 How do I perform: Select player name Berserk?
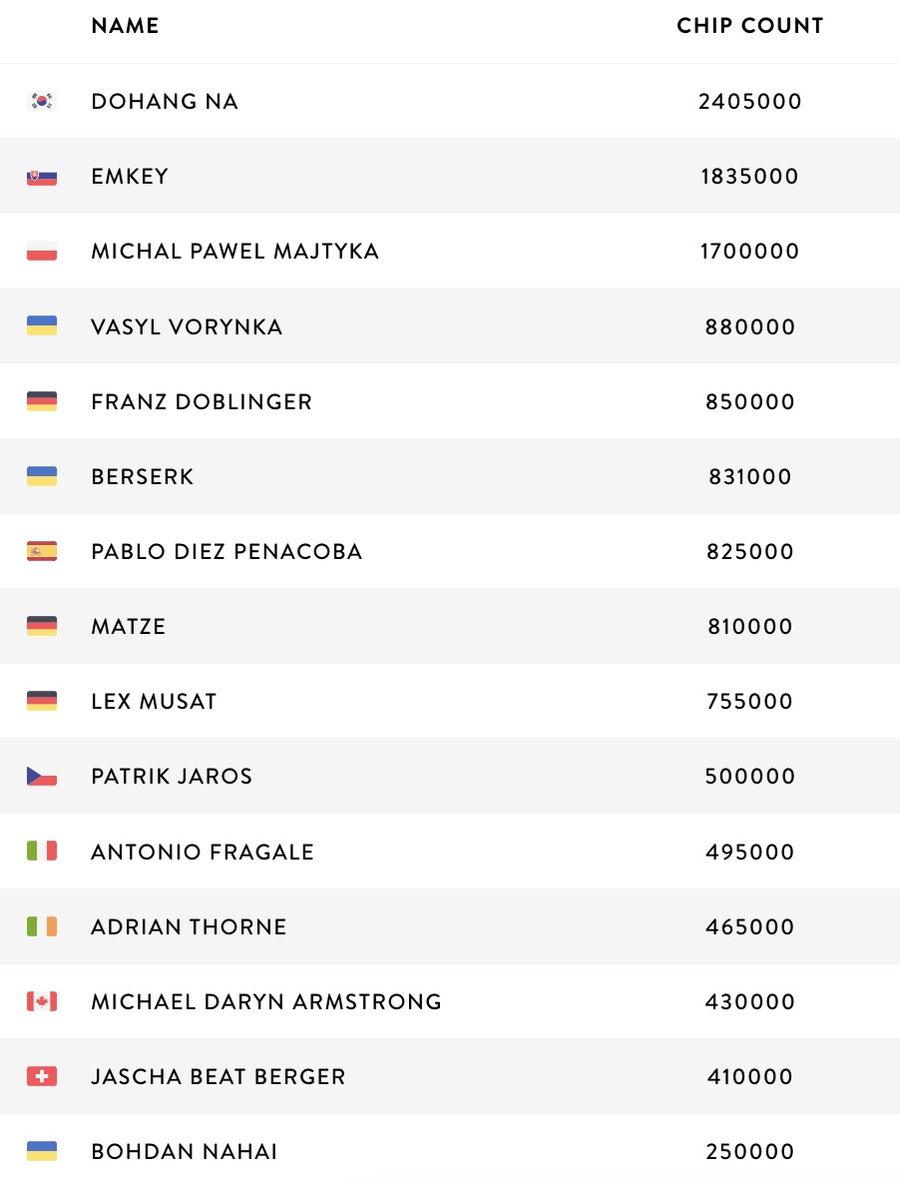(x=143, y=477)
